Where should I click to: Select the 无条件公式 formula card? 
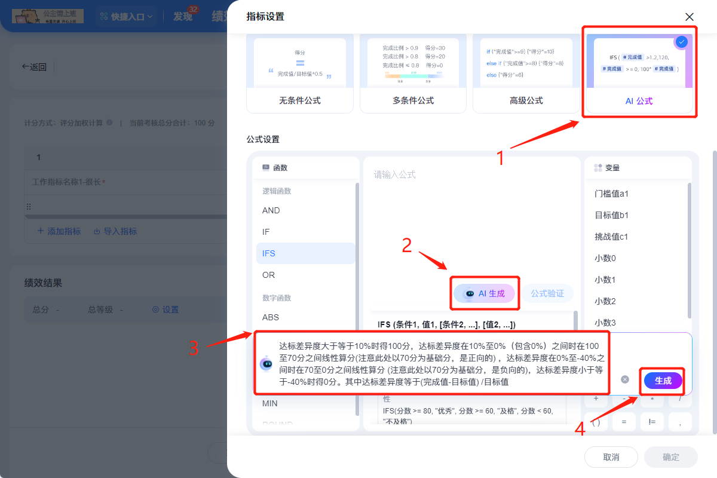tap(299, 72)
